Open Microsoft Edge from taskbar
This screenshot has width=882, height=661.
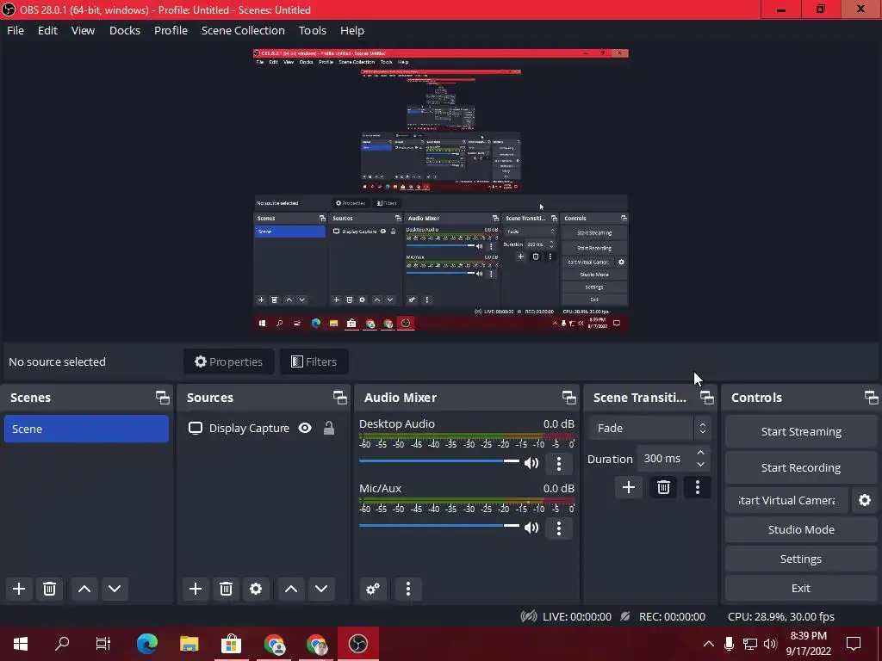tap(147, 644)
